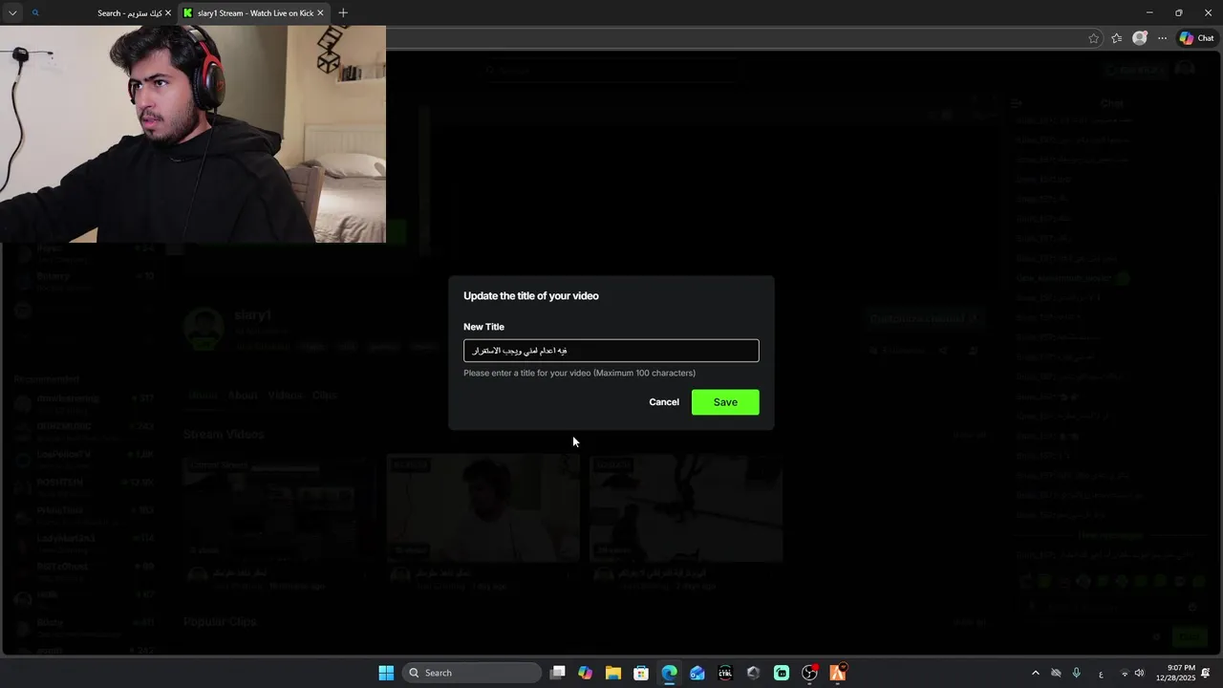Click the microphone tray icon
This screenshot has width=1223, height=688.
pos(1077,673)
